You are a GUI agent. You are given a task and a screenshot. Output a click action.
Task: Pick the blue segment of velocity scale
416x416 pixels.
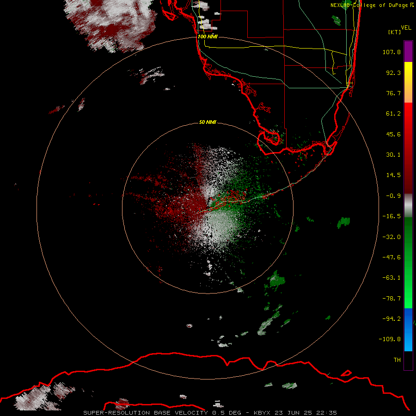coord(408,330)
